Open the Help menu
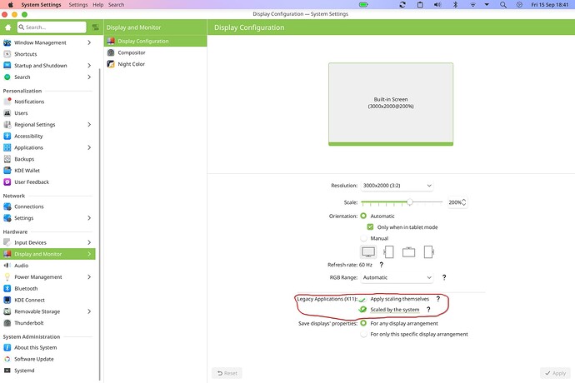This screenshot has height=383, width=575. 97,5
